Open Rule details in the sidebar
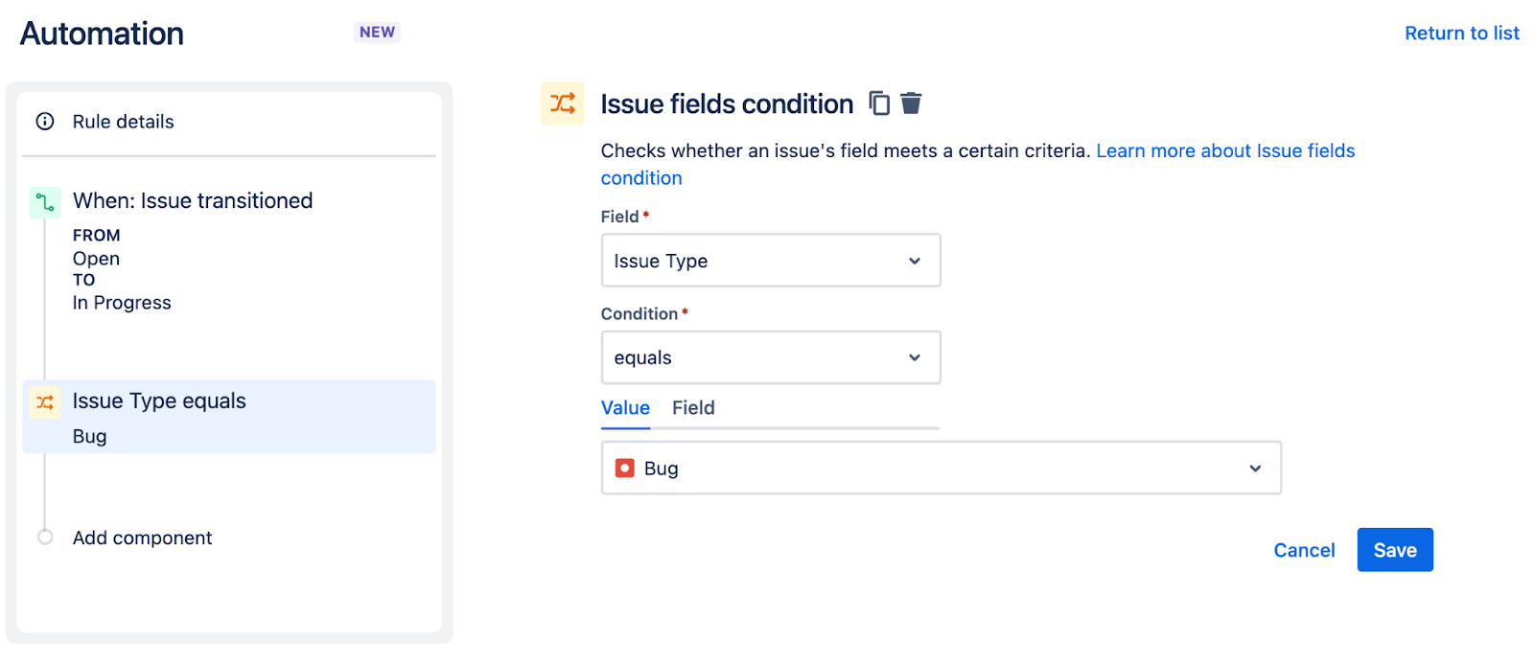Image resolution: width=1534 pixels, height=665 pixels. pos(123,122)
